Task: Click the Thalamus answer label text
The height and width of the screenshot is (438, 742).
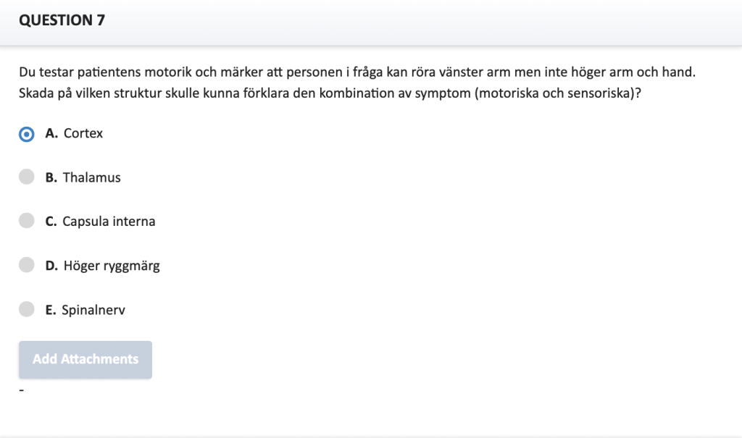Action: (x=92, y=177)
